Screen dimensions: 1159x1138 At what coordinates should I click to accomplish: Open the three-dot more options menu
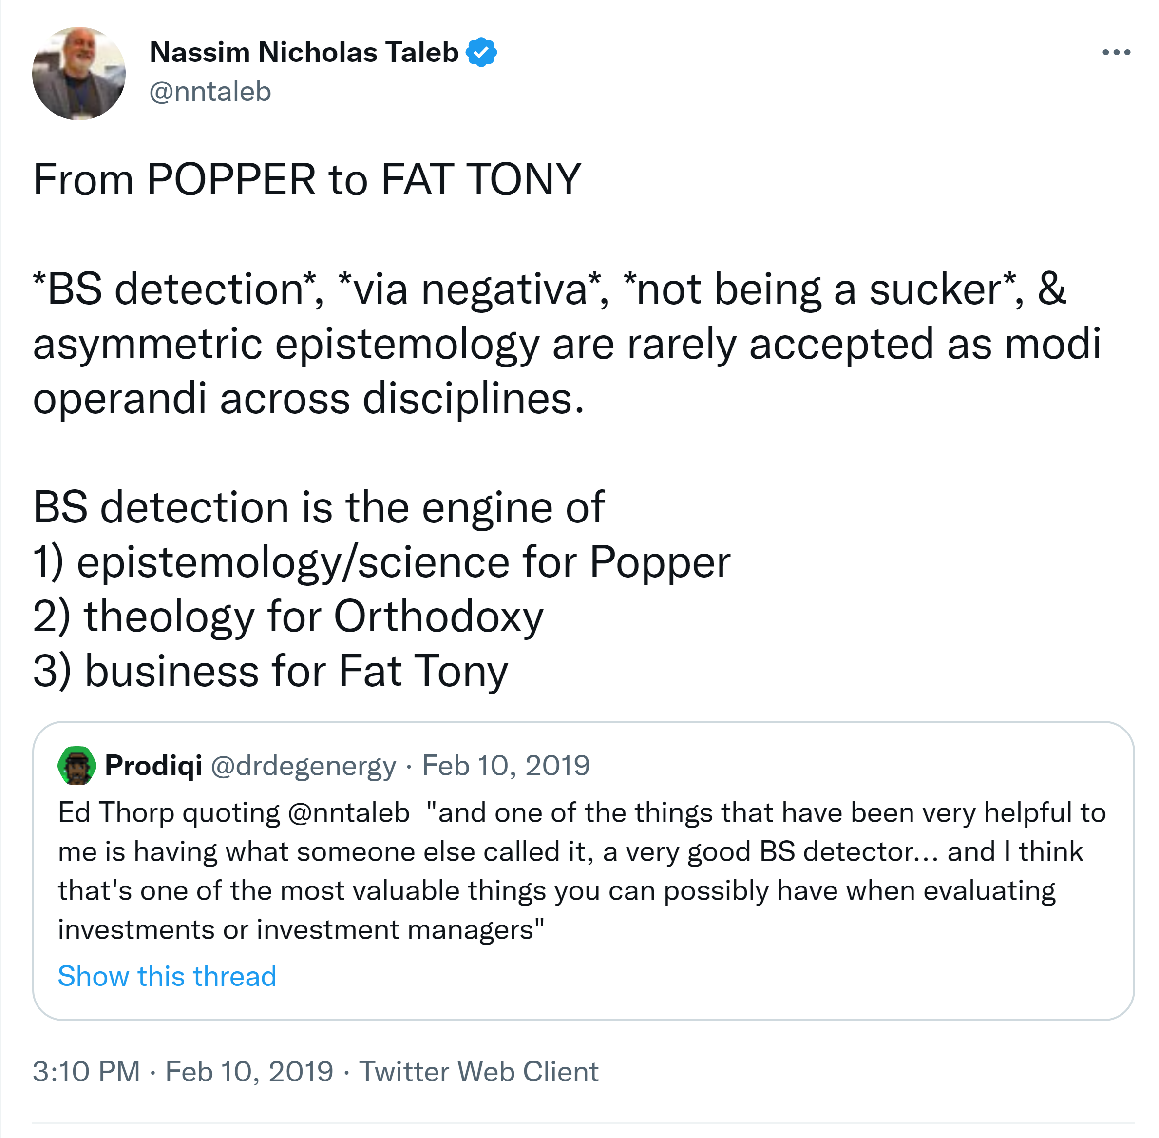coord(1115,53)
